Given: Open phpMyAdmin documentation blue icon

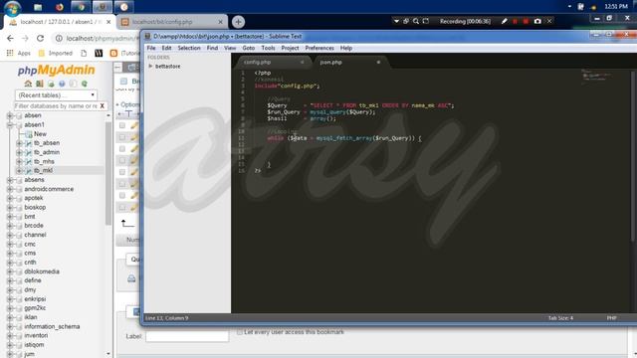Looking at the screenshot, I should [x=62, y=84].
